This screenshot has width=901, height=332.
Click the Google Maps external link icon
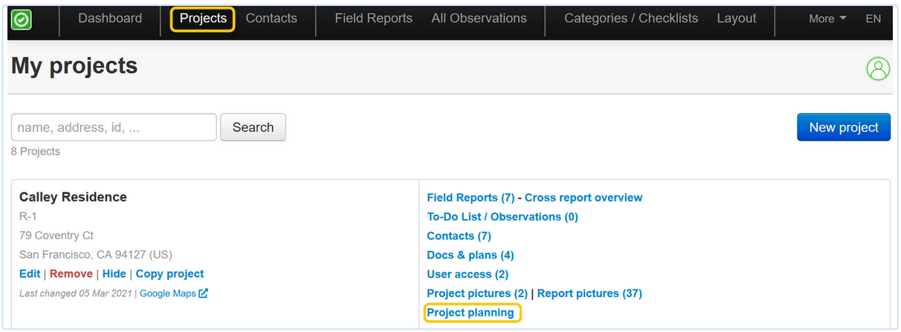203,293
